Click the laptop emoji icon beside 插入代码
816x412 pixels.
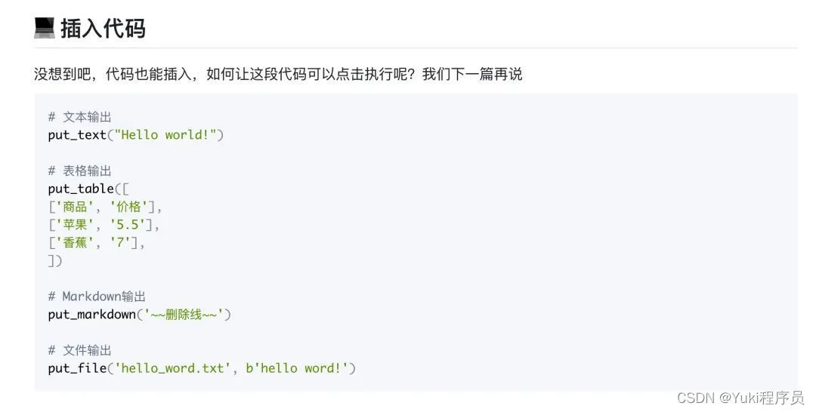(x=45, y=28)
